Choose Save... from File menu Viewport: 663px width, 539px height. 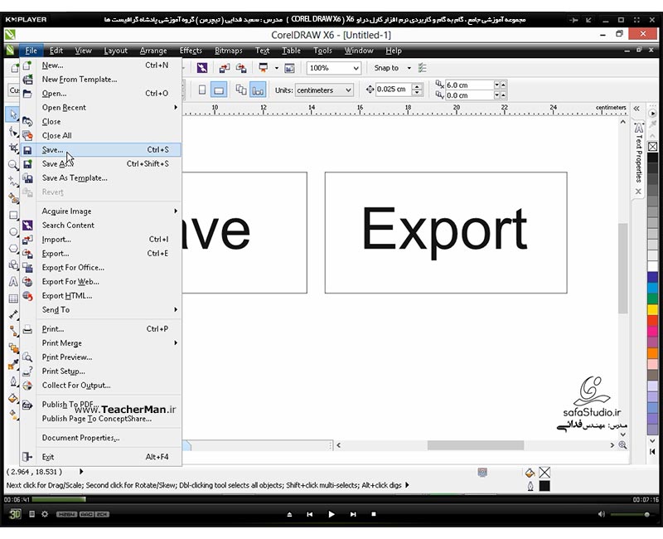pyautogui.click(x=100, y=150)
